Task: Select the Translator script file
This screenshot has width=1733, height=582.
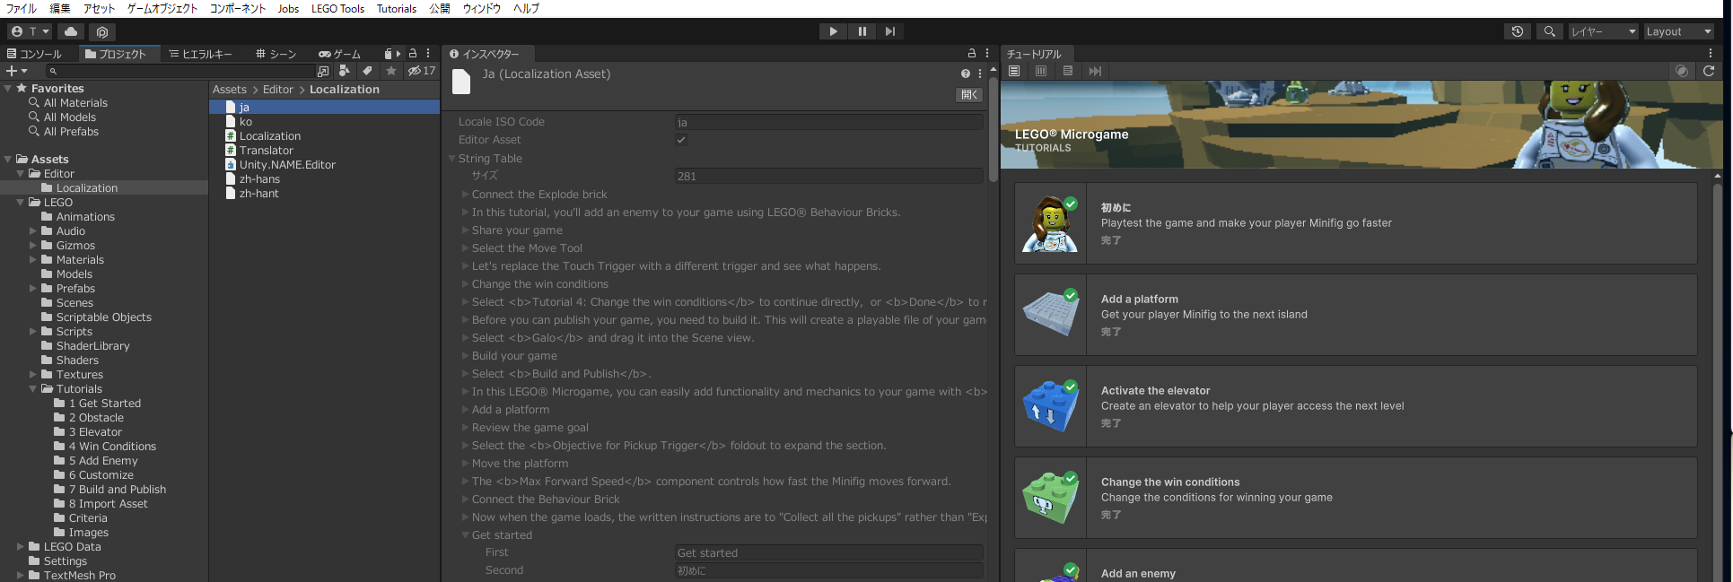Action: (x=267, y=151)
